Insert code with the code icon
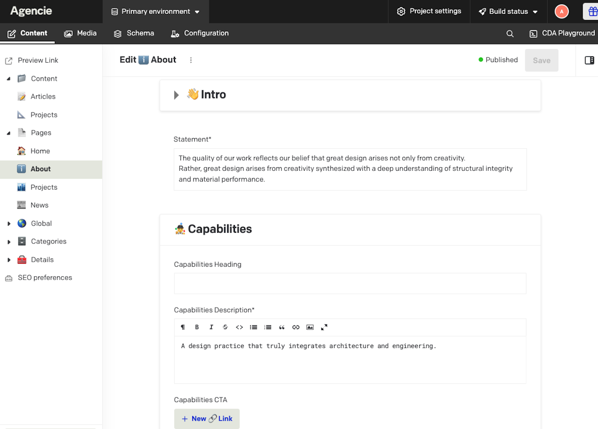Screen dimensions: 598x429 (239, 327)
